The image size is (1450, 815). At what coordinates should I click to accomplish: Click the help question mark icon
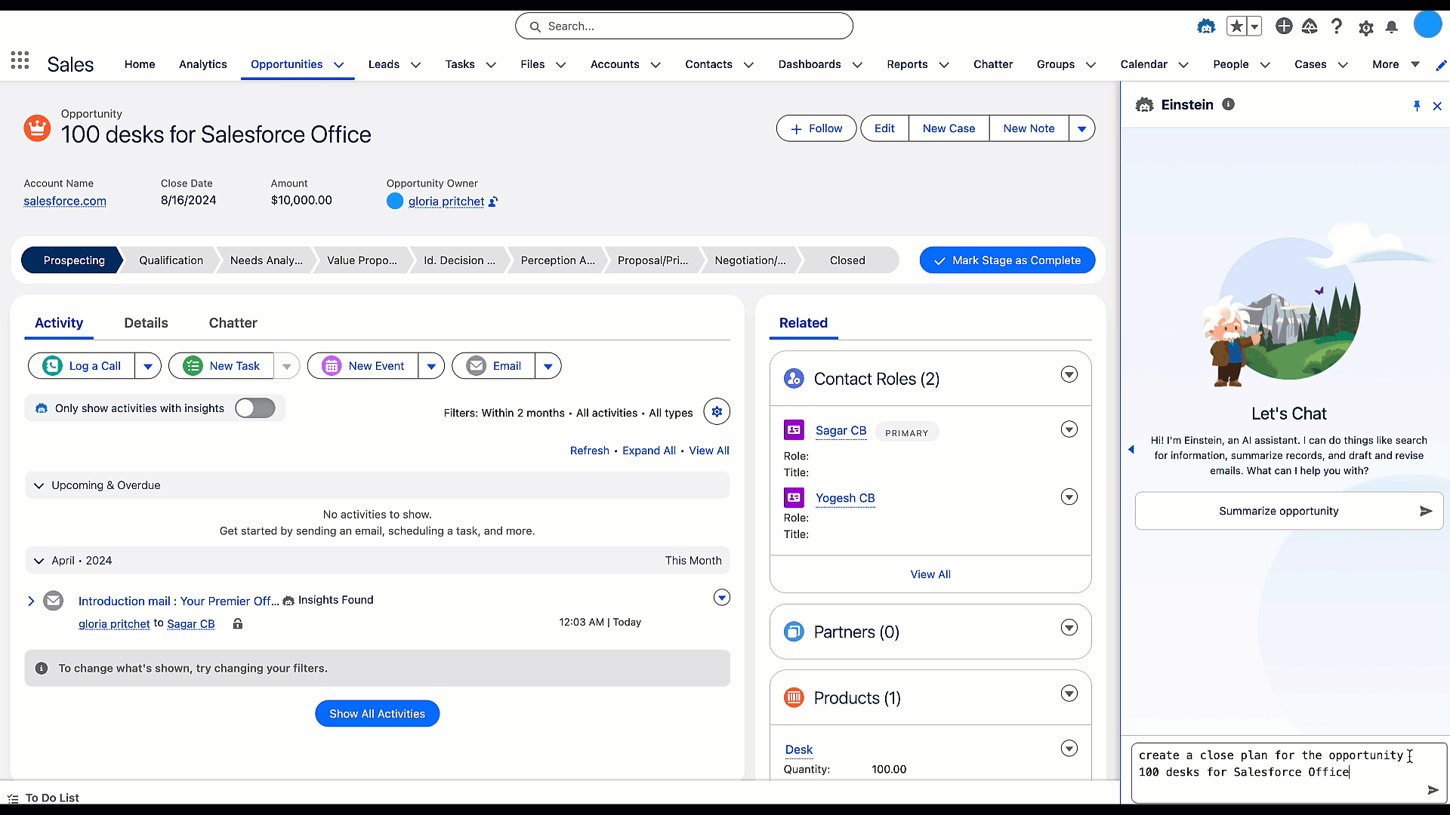pyautogui.click(x=1336, y=26)
